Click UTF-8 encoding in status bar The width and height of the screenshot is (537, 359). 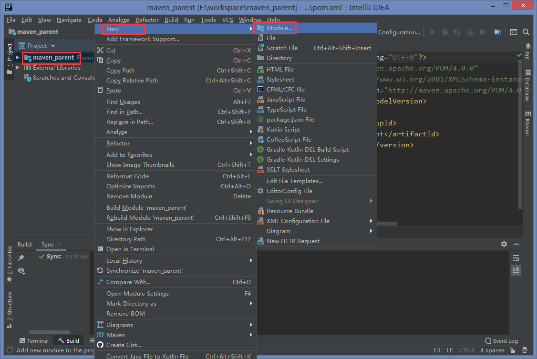(x=466, y=350)
